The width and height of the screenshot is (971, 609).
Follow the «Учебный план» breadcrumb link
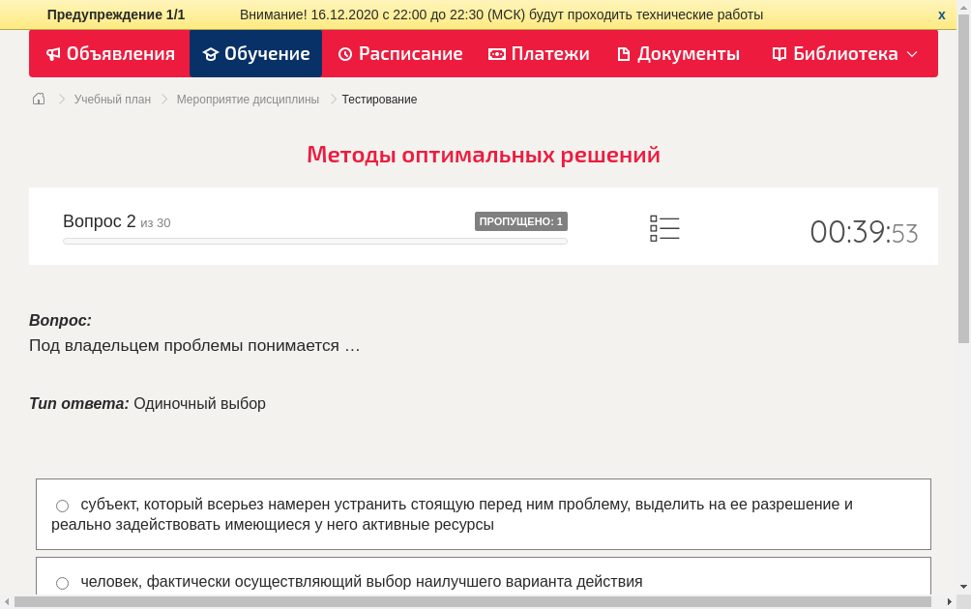[110, 99]
